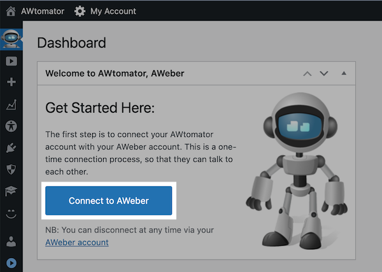Click the blue circular play icon at sidebar bottom

coord(11,262)
